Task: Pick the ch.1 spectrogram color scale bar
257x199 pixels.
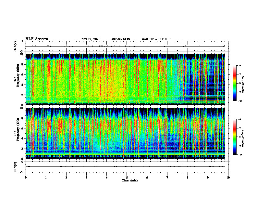Action: pyautogui.click(x=235, y=83)
